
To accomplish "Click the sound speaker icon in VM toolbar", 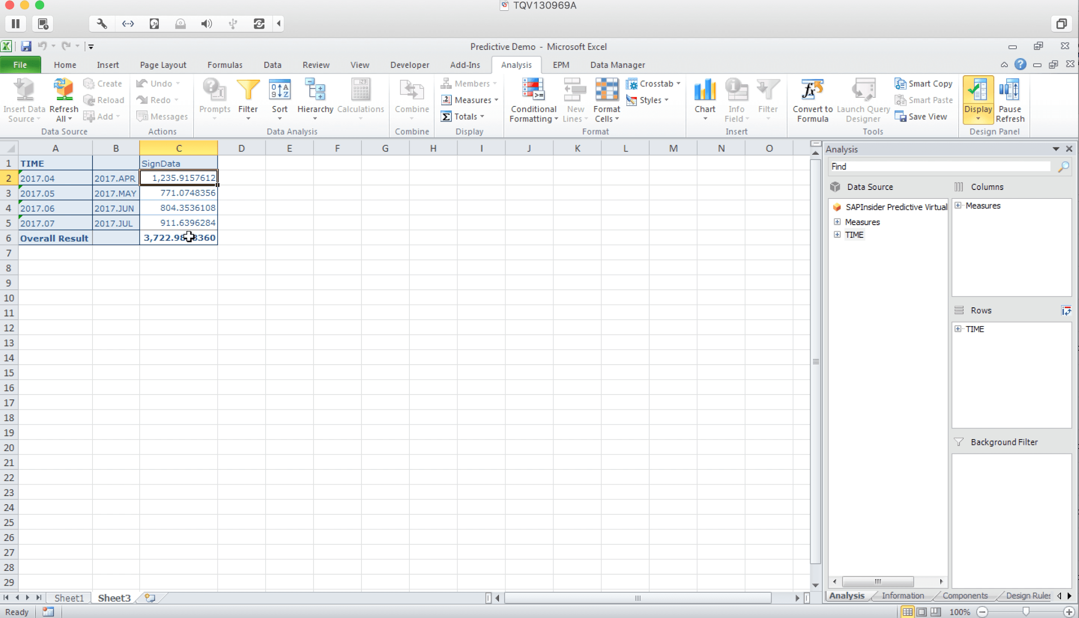I will (x=206, y=24).
